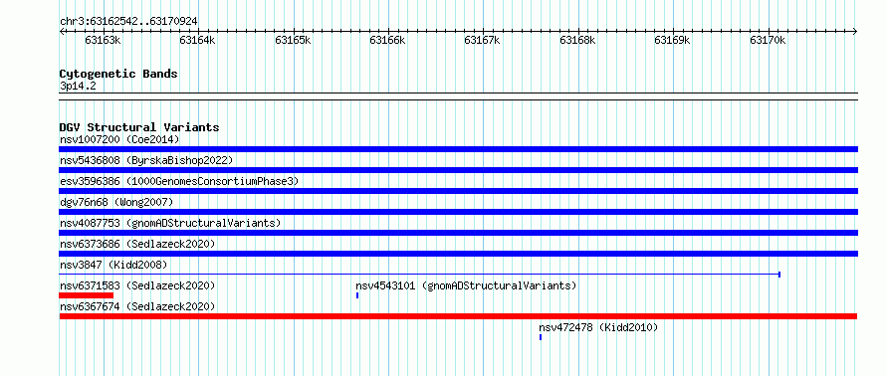Viewport: 886px width, 376px height.
Task: Select the 3p14.2 band label
Action: pyautogui.click(x=78, y=87)
